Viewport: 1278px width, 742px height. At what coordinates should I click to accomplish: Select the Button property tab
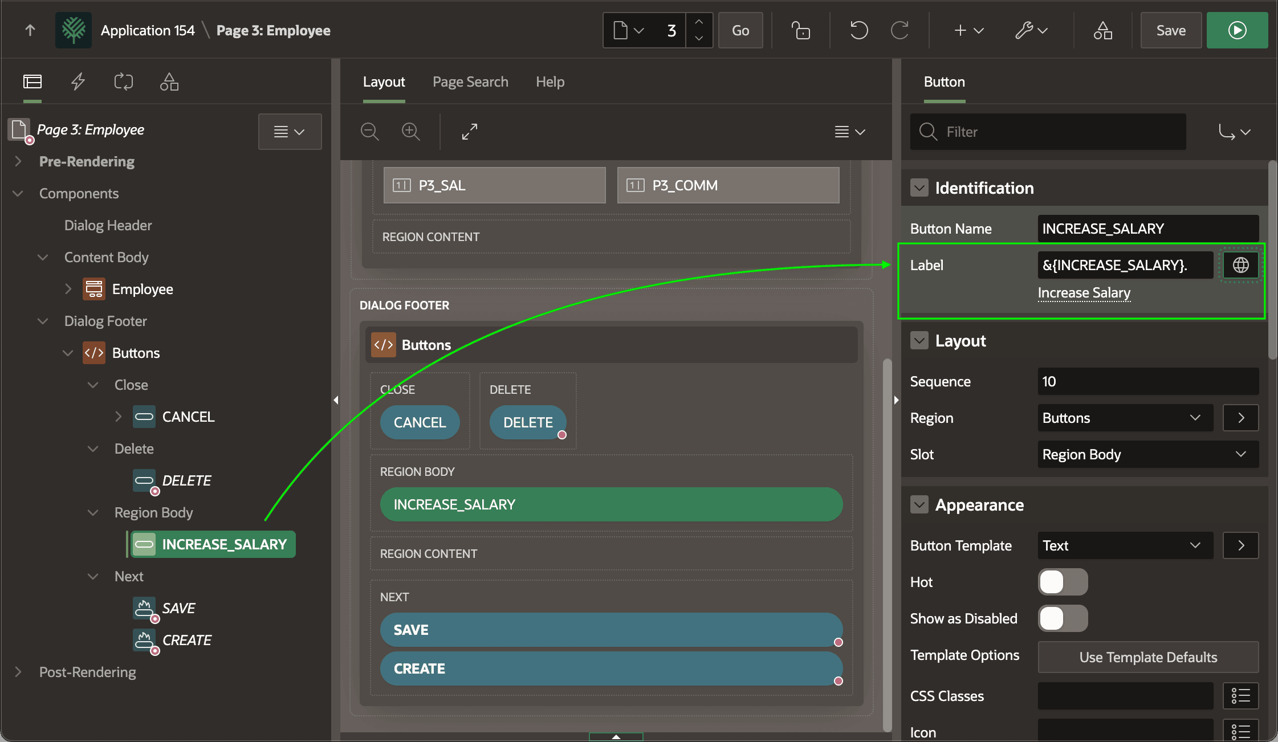tap(944, 82)
